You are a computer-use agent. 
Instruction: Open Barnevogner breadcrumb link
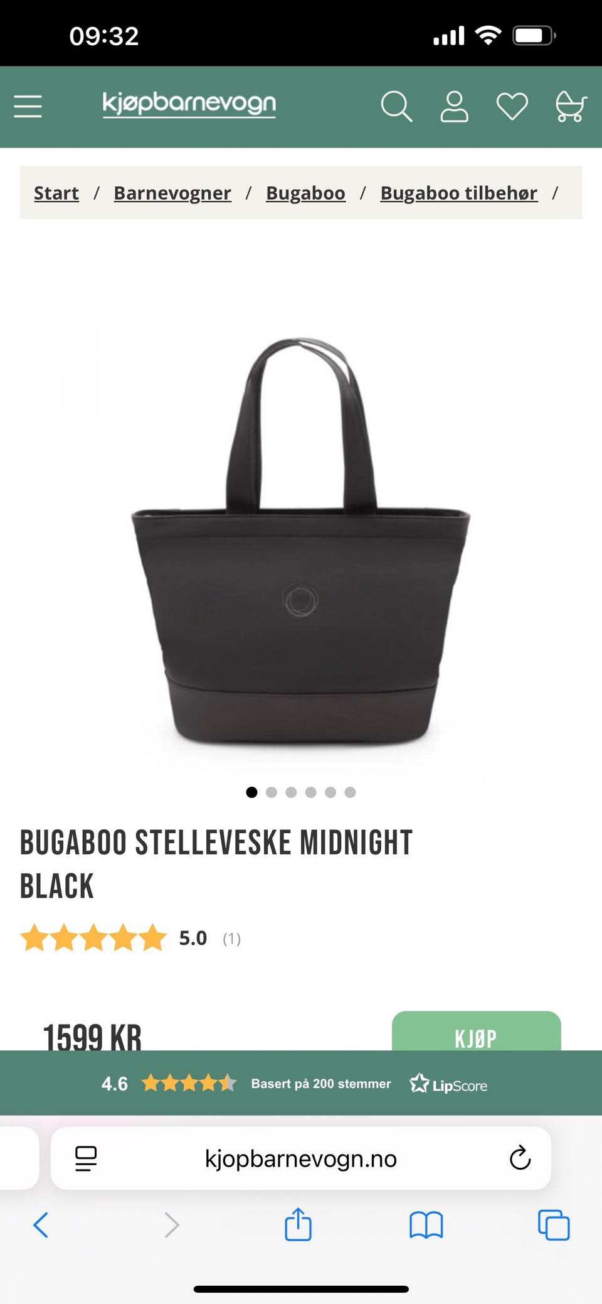tap(172, 193)
